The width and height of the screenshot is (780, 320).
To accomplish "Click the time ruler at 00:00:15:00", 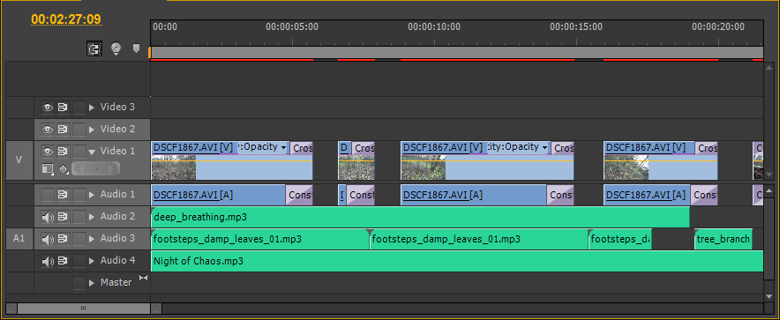I will click(576, 26).
